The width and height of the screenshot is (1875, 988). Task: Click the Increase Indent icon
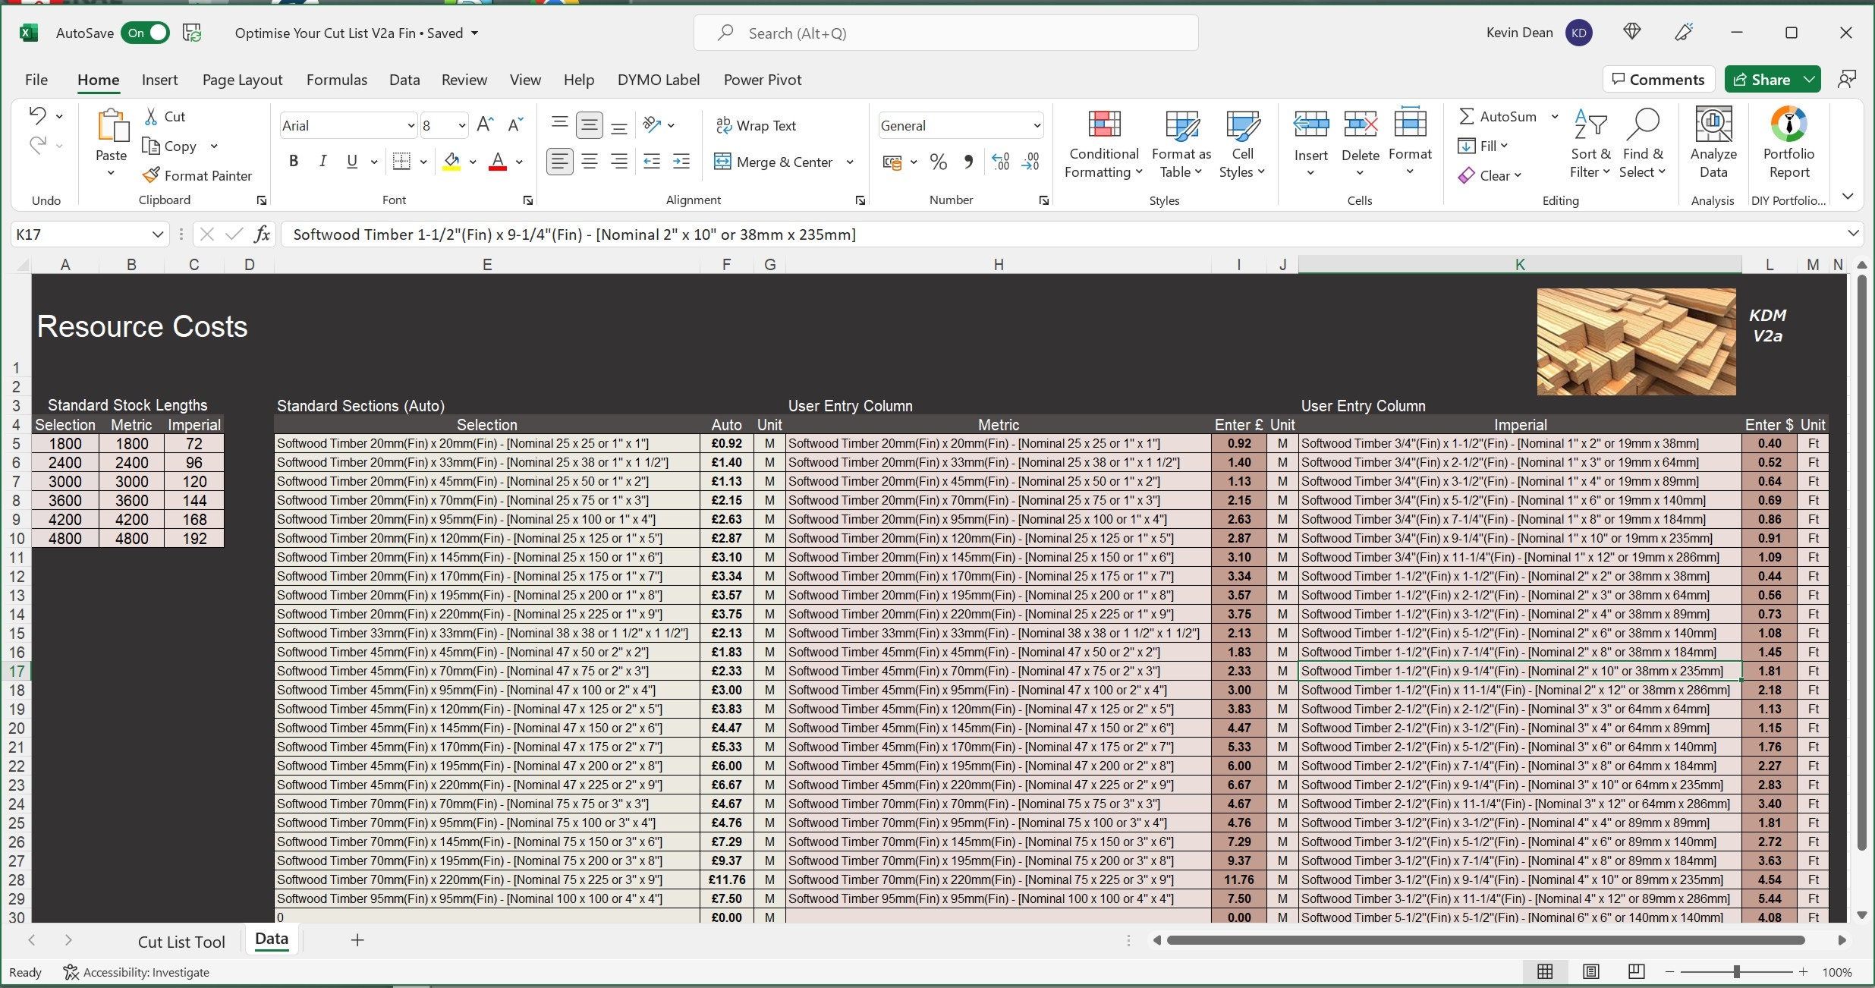coord(681,162)
